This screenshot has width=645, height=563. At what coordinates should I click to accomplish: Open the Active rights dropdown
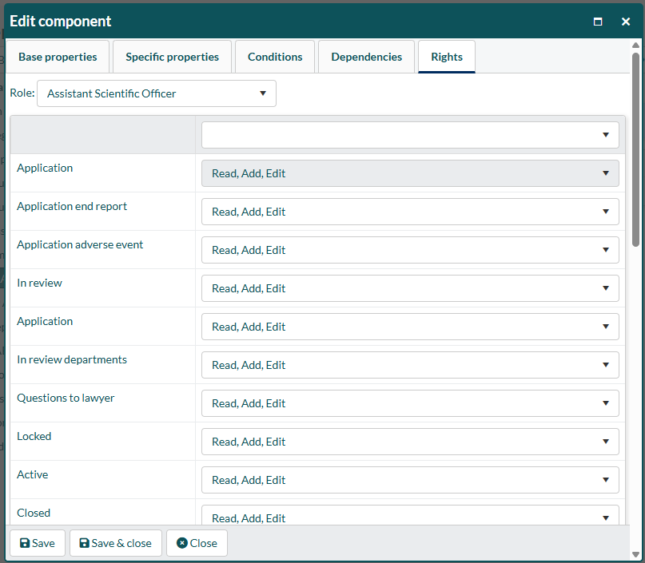point(410,480)
